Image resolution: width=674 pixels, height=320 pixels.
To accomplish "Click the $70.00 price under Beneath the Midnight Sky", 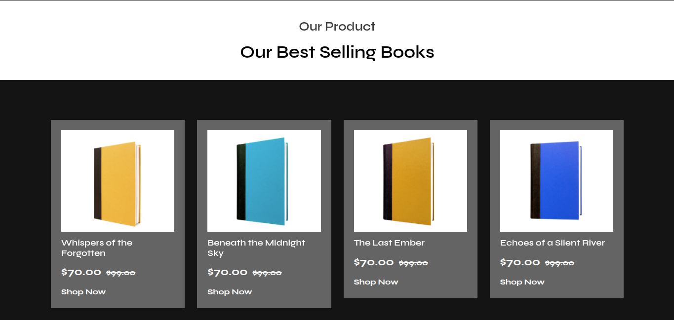I will click(x=227, y=272).
